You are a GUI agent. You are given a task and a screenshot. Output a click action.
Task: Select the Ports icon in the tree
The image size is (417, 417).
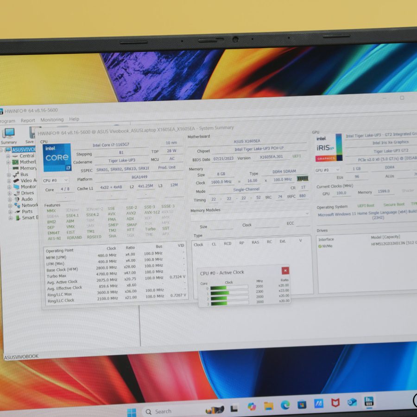[x=18, y=212]
